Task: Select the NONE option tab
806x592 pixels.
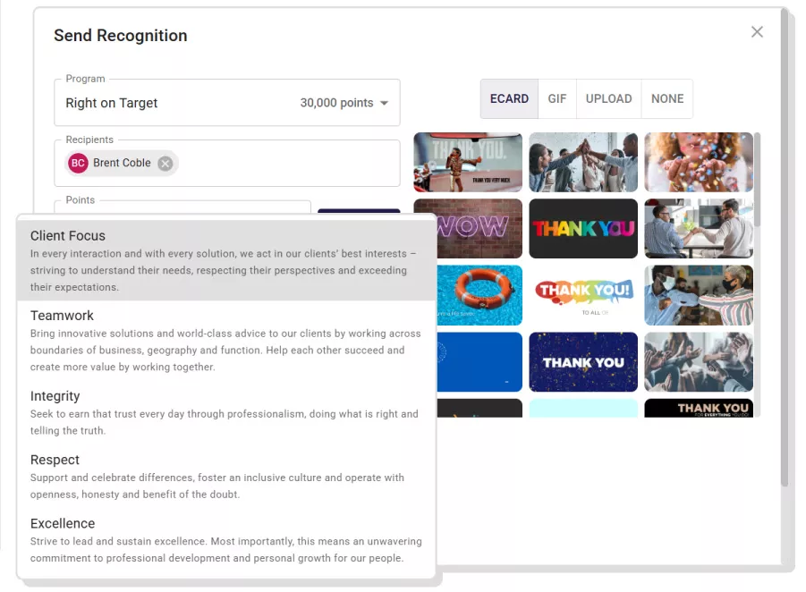Action: (x=666, y=98)
